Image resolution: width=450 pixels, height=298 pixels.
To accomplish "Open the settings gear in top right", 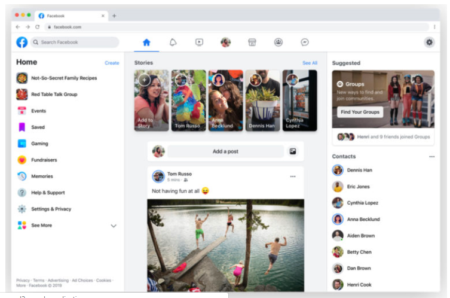I will 429,42.
